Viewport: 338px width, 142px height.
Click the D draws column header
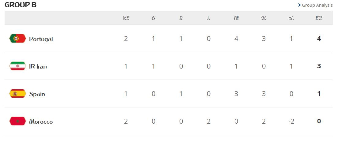coord(181,18)
